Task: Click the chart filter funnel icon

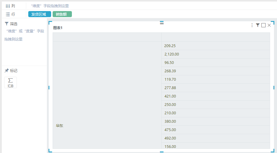Action: coord(258,25)
